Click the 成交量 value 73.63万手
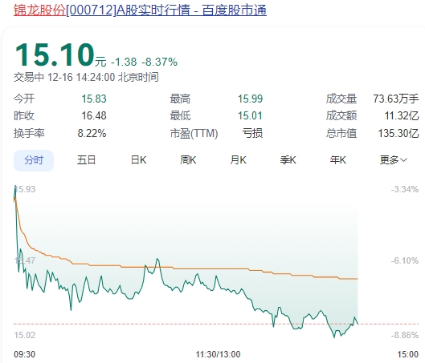Viewport: 425px width, 363px height. (x=396, y=99)
